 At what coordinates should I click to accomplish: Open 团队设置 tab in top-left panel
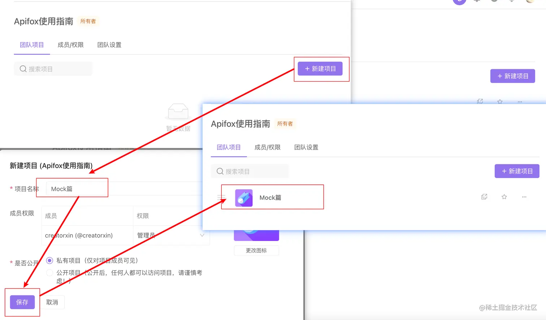tap(109, 45)
